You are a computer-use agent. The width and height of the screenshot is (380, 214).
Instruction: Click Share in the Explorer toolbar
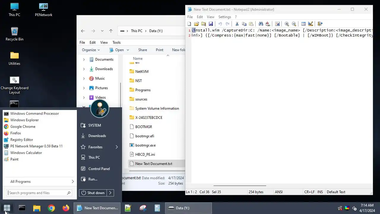click(x=142, y=50)
